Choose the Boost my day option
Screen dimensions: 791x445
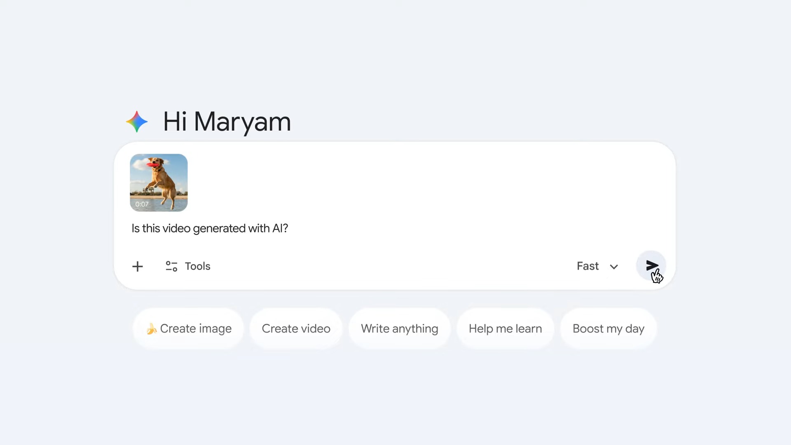pos(608,328)
